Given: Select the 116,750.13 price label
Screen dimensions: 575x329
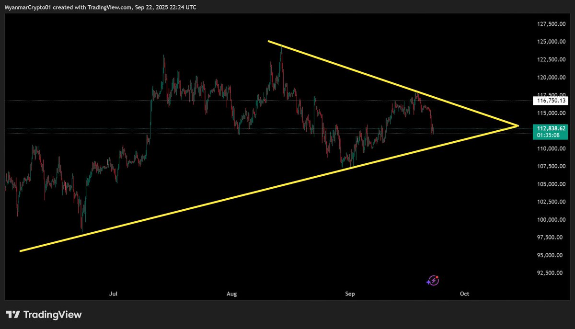Looking at the screenshot, I should coord(550,101).
